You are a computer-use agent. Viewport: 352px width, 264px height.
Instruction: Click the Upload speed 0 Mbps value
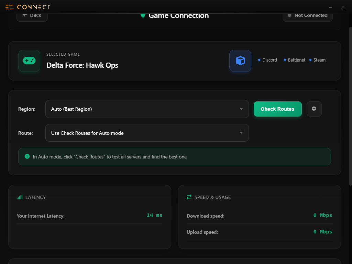click(322, 232)
